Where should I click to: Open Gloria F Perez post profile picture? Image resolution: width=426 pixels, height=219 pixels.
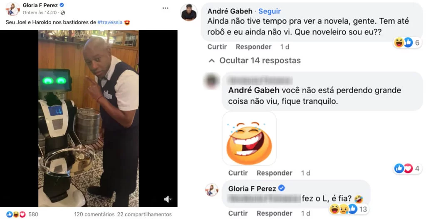pyautogui.click(x=13, y=9)
